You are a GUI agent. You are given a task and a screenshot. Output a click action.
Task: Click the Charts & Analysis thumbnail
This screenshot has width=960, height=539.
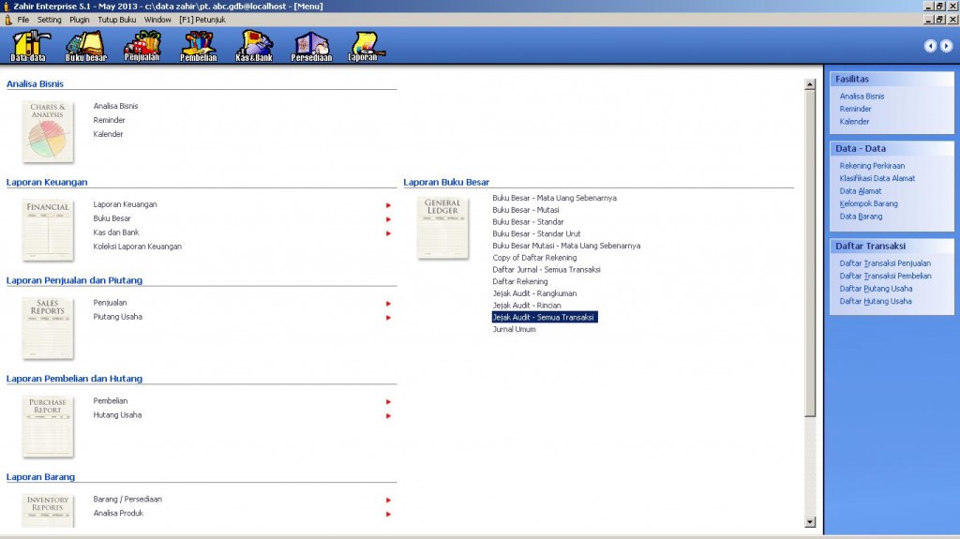point(48,131)
